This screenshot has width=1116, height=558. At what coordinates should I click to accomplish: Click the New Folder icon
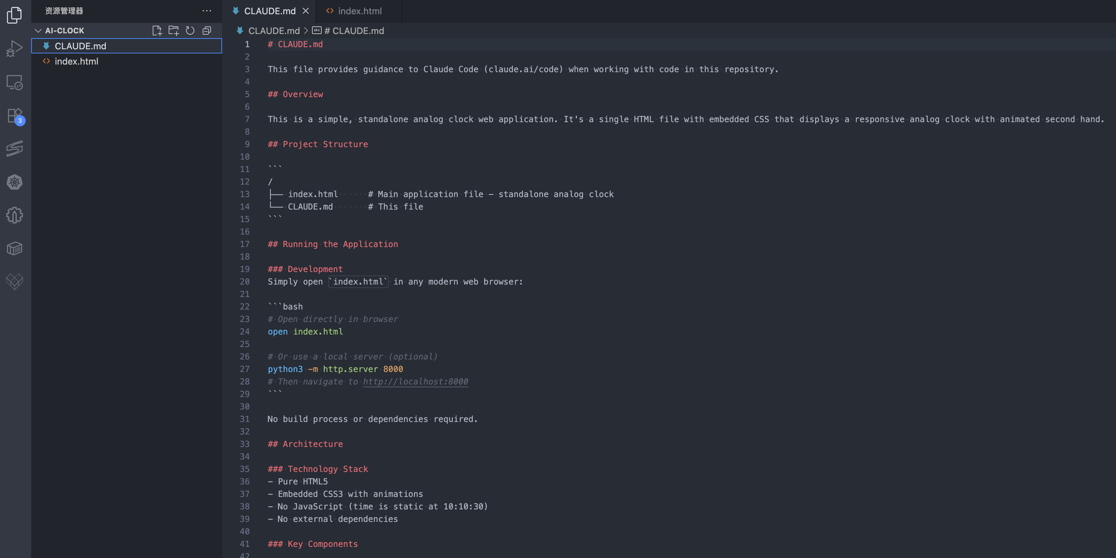(173, 31)
